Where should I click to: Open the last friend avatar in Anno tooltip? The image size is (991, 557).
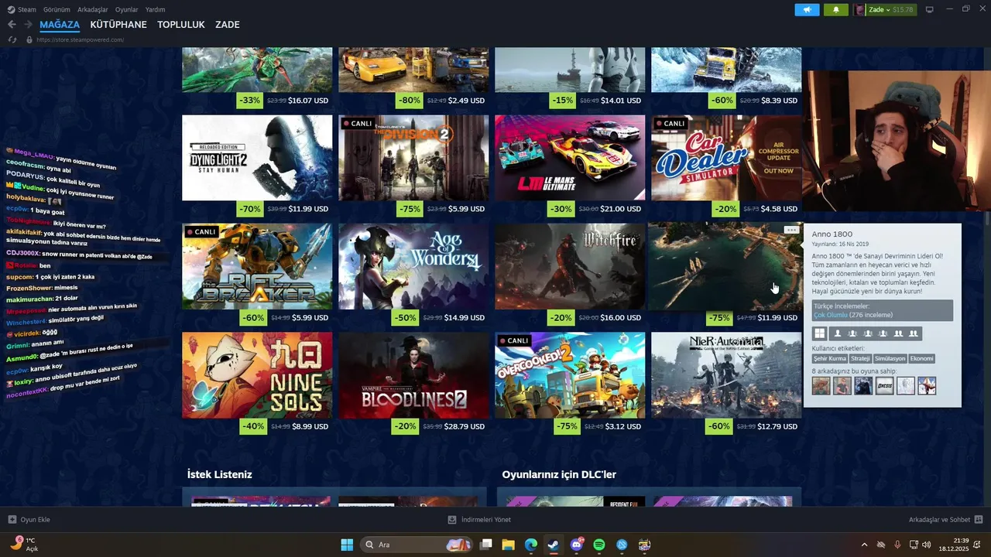click(927, 385)
